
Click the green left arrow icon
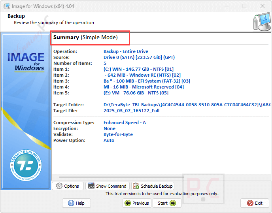coord(128,203)
